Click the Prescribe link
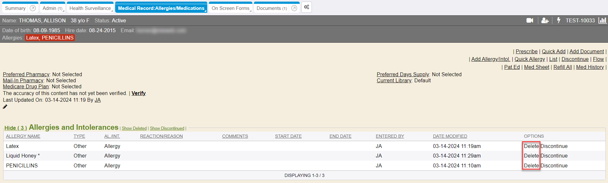608x183 pixels. (x=526, y=51)
